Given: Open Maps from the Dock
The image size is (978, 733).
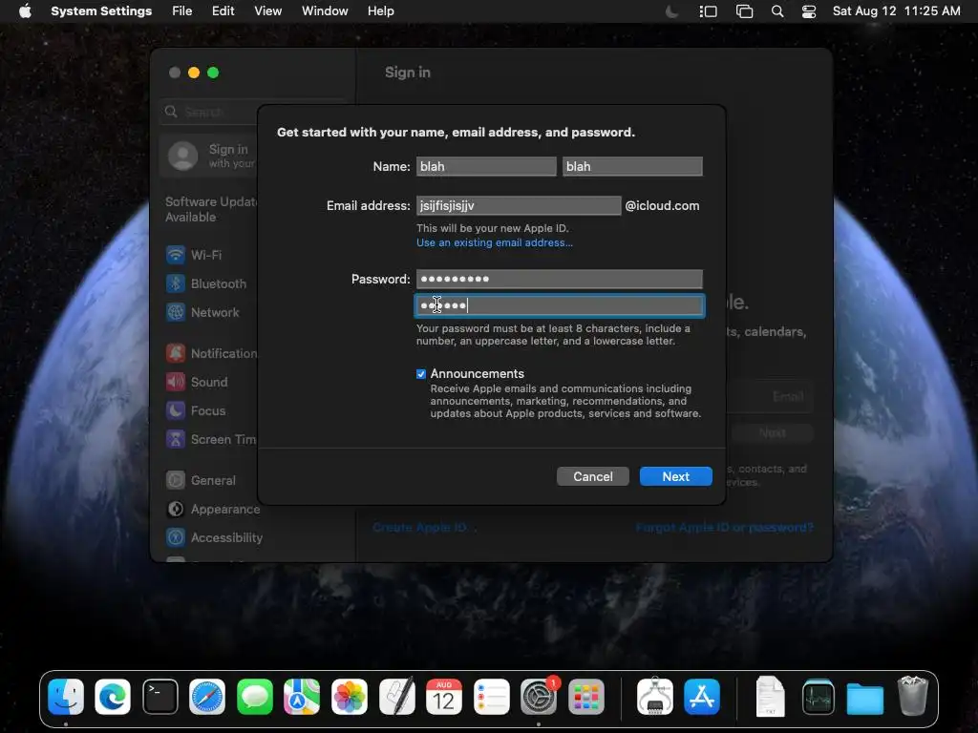Looking at the screenshot, I should pos(302,696).
